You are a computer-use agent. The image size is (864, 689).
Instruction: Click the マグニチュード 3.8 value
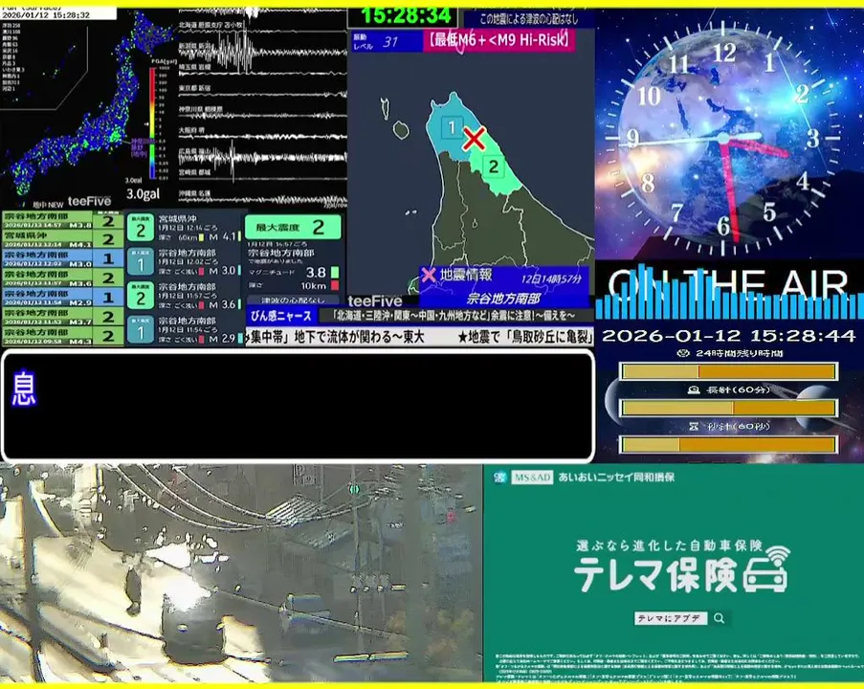pyautogui.click(x=316, y=273)
